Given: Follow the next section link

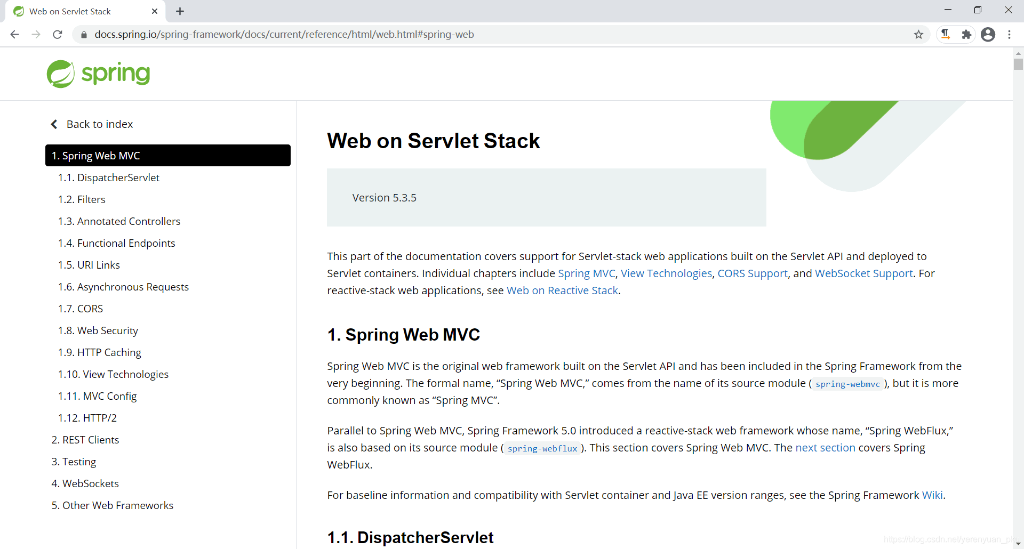Looking at the screenshot, I should point(825,448).
